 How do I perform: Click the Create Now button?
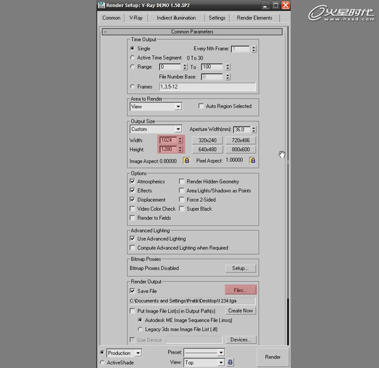241,310
